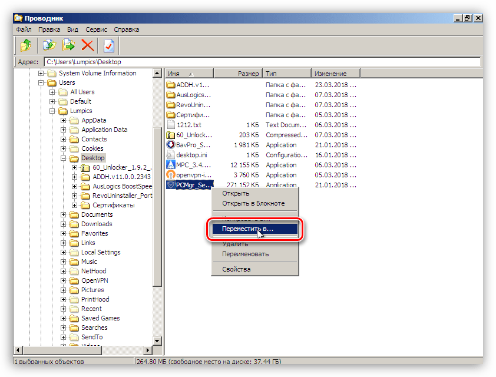
Task: Click the red X delete toolbar icon
Action: pyautogui.click(x=88, y=45)
